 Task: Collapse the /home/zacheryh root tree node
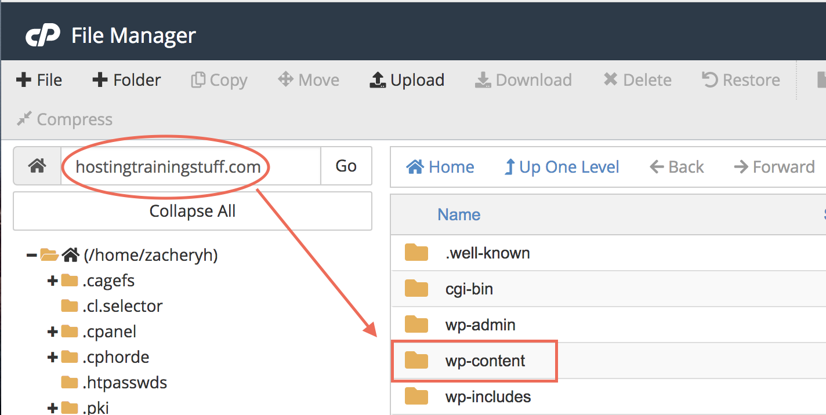[x=32, y=255]
